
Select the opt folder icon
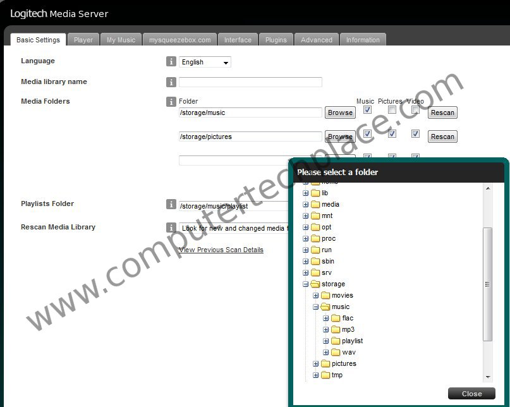[315, 227]
